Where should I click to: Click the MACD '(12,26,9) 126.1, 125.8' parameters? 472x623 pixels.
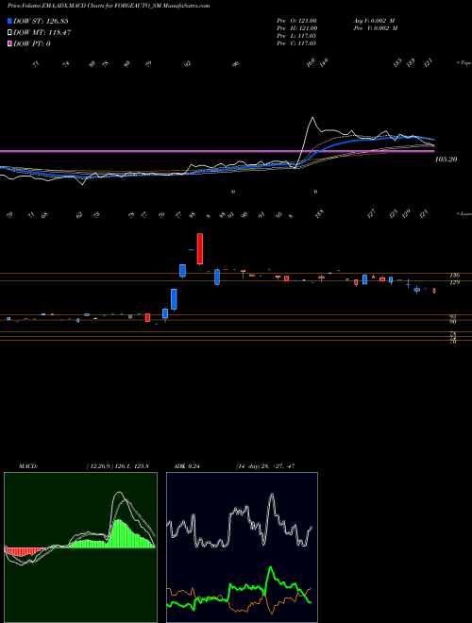117,466
